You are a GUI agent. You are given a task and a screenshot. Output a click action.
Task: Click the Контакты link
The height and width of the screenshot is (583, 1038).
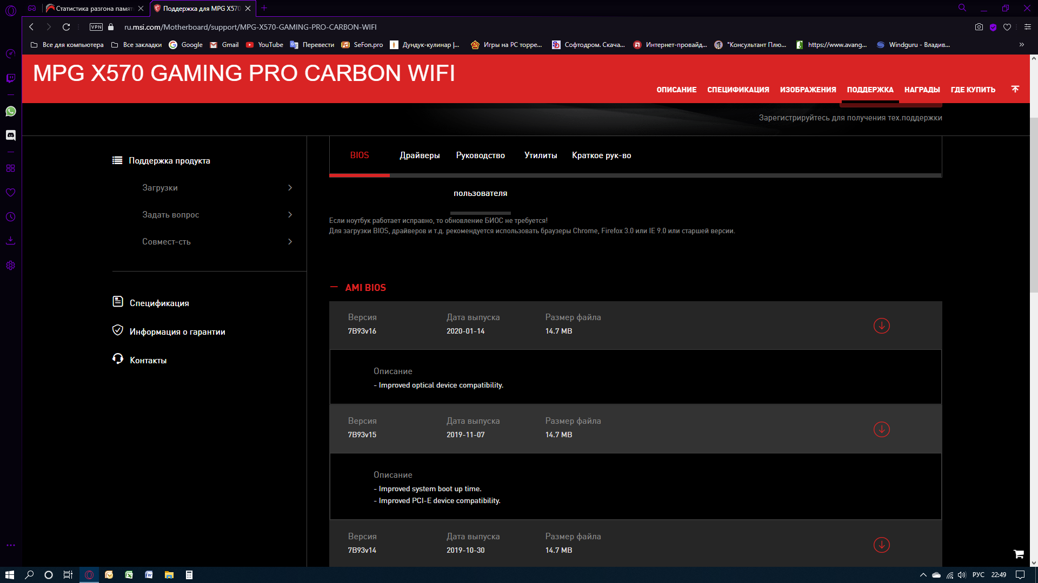(x=148, y=360)
